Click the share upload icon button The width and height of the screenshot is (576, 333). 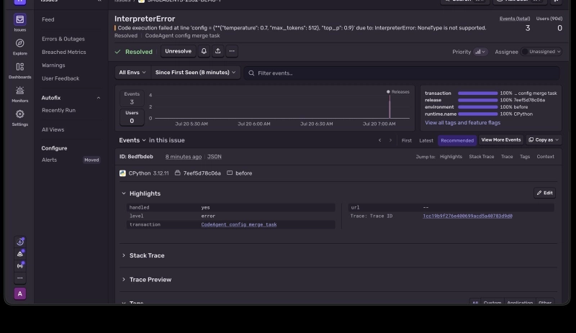pyautogui.click(x=218, y=51)
